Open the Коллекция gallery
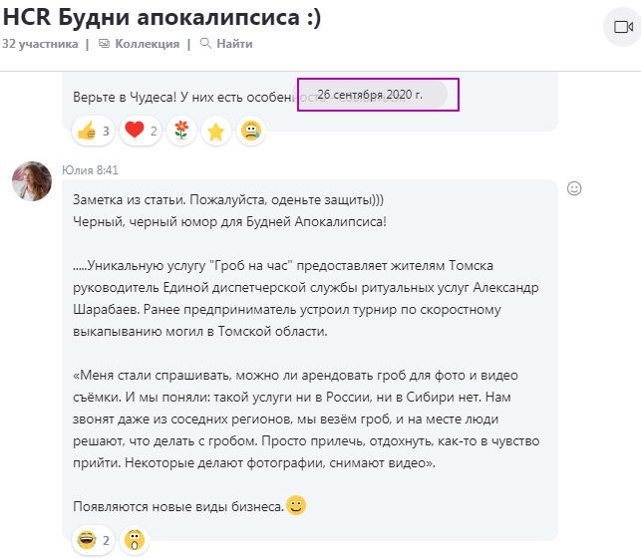641x558 pixels. coord(147,44)
